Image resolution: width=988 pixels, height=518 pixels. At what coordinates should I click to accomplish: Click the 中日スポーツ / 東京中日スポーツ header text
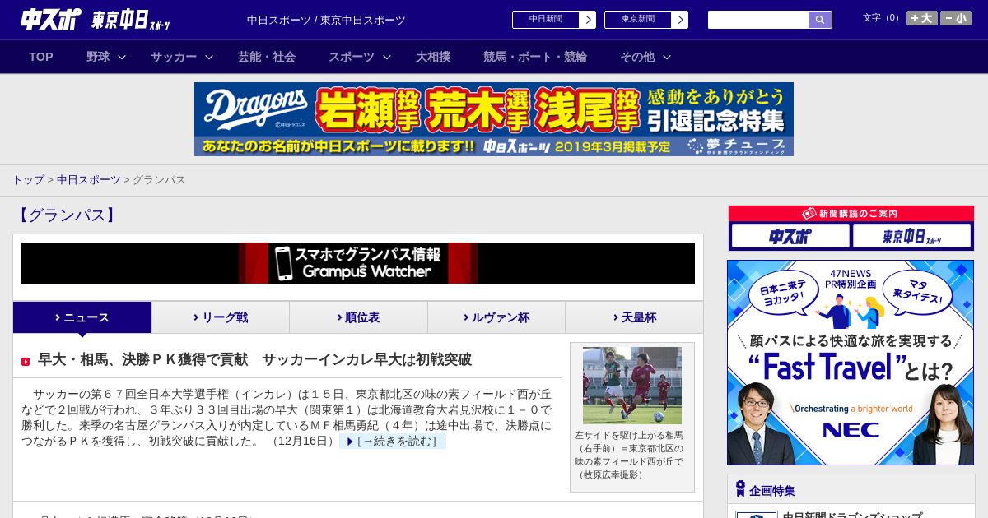pyautogui.click(x=326, y=20)
